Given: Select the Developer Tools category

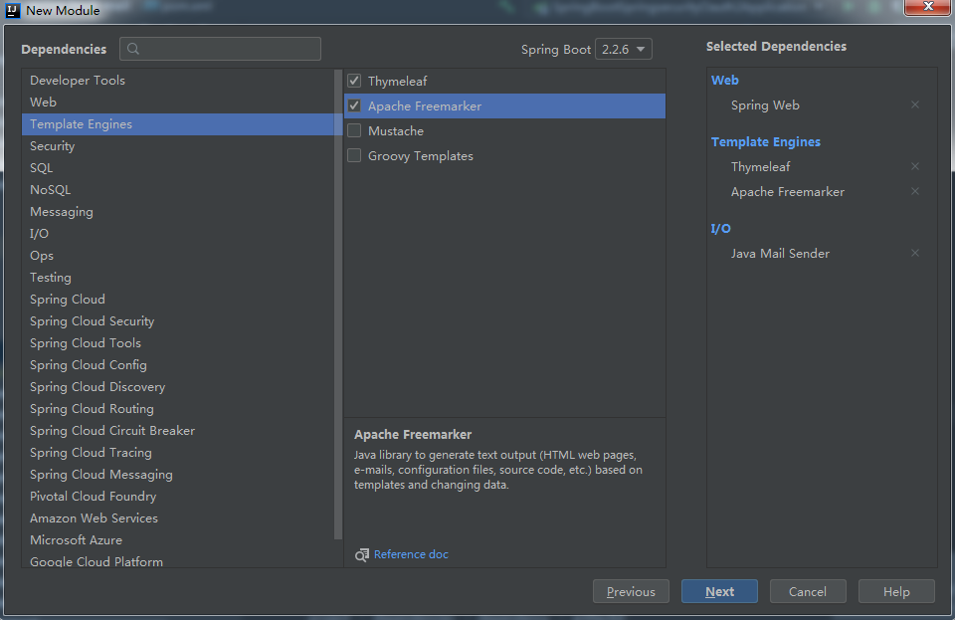Looking at the screenshot, I should (x=178, y=81).
